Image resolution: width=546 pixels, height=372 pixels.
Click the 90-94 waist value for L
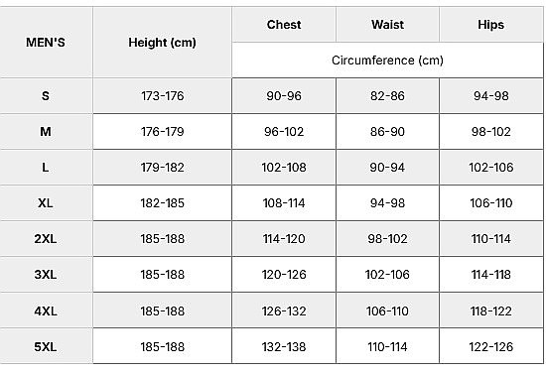click(387, 168)
